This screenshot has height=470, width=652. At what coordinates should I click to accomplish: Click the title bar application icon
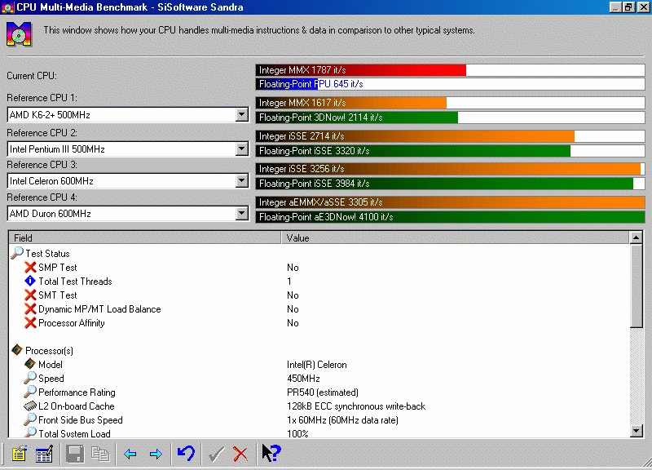point(8,7)
